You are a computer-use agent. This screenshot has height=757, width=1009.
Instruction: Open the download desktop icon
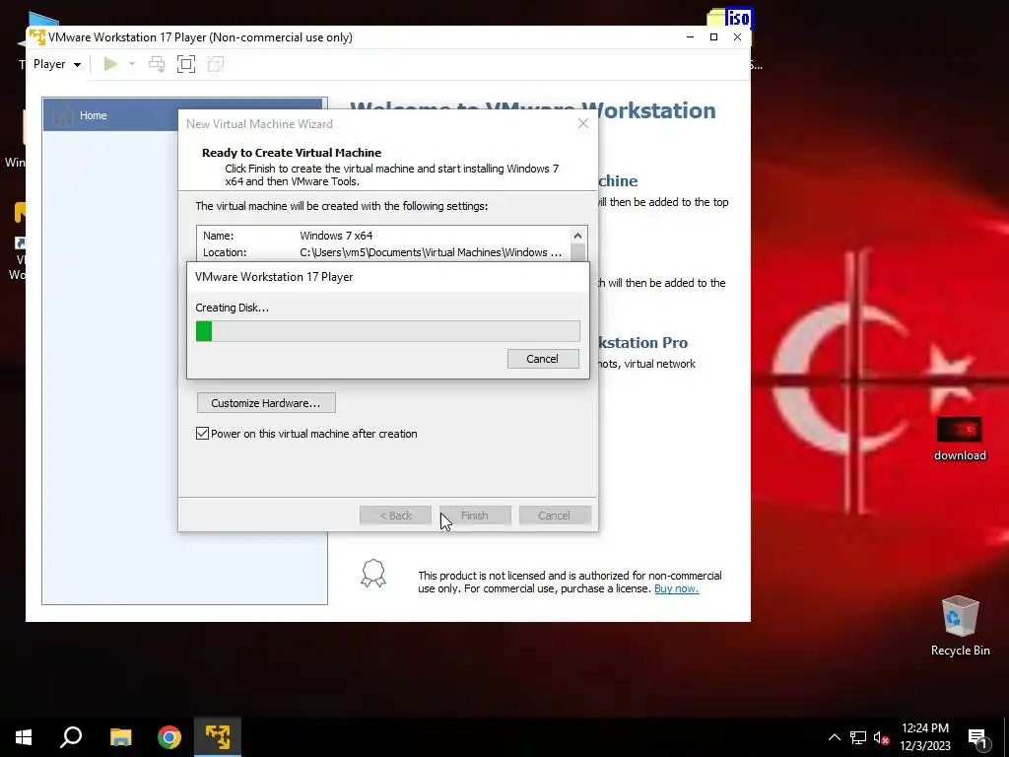[960, 439]
